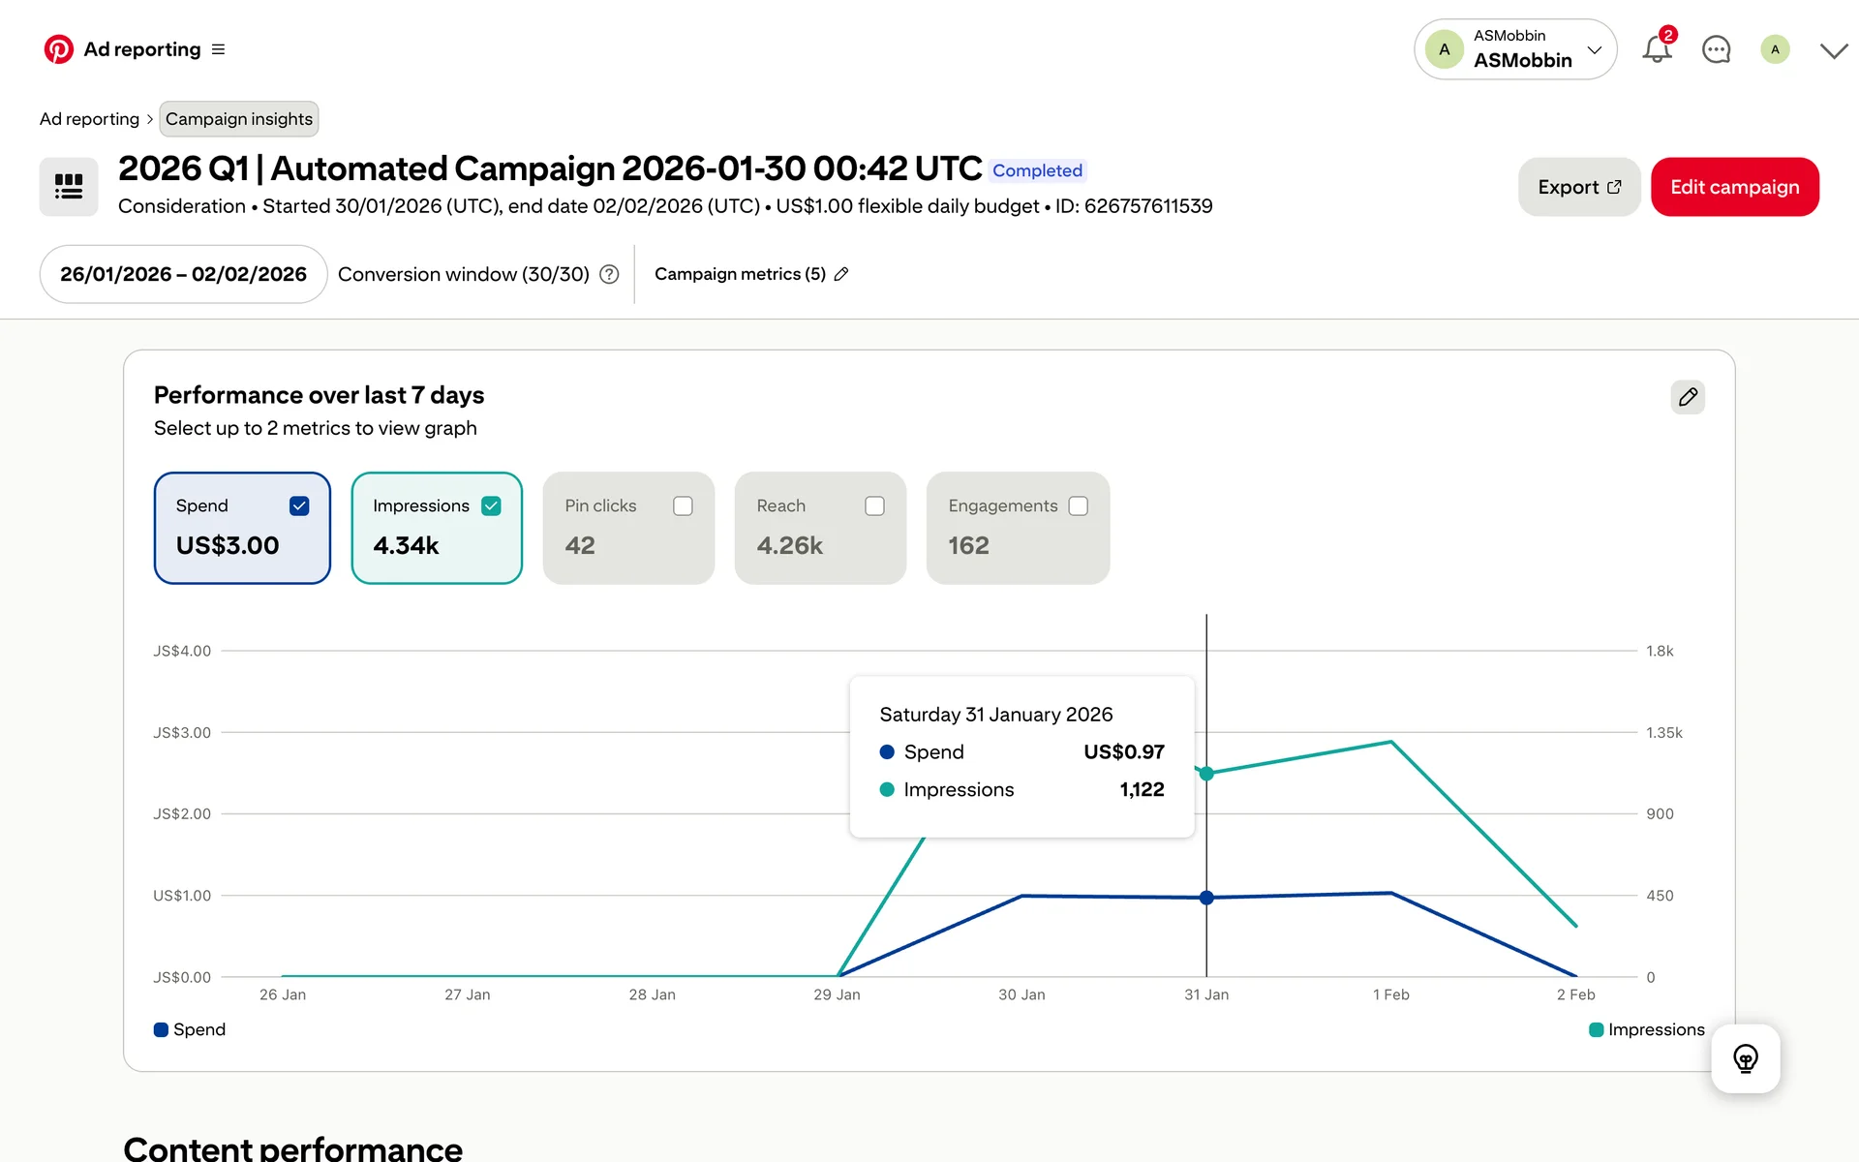Open the lightbulb tips floating button
The width and height of the screenshot is (1859, 1162).
[1745, 1058]
